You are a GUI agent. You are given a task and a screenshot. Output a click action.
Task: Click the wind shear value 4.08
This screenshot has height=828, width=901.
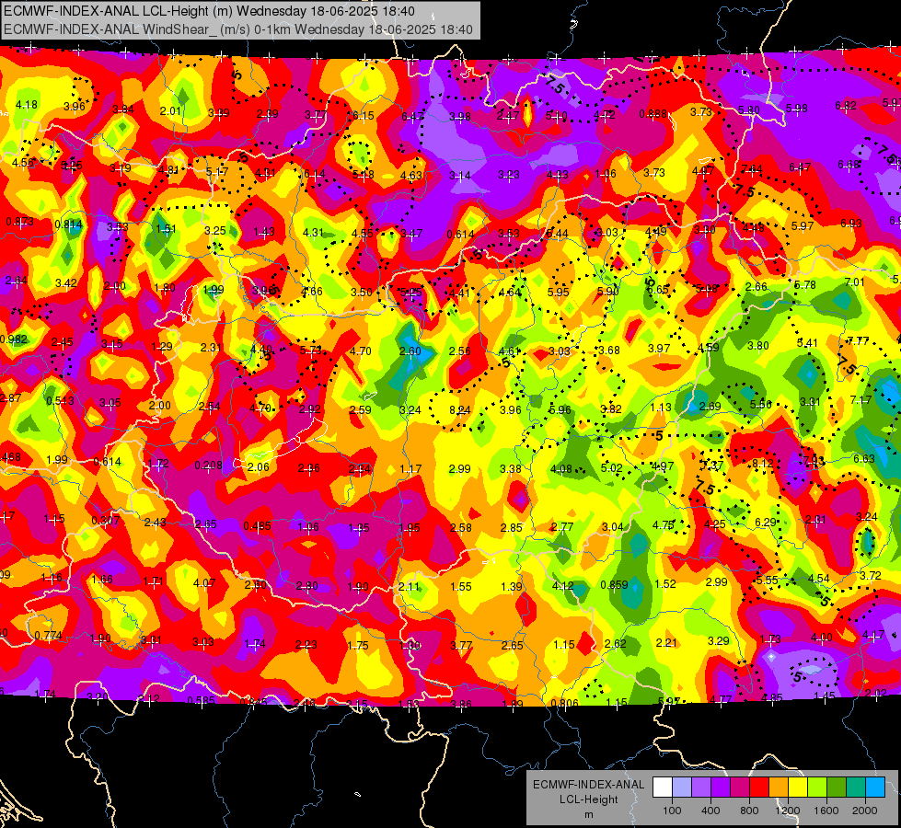pos(560,469)
